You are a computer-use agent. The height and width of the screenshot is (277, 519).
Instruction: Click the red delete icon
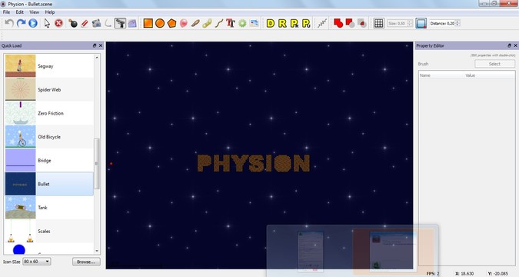[x=58, y=23]
